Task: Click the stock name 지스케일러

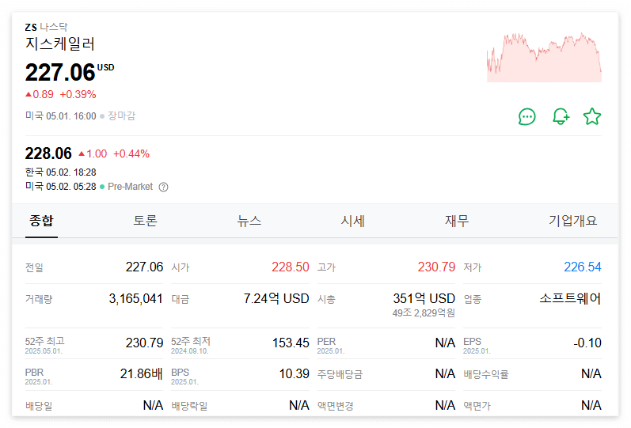Action: coord(60,44)
